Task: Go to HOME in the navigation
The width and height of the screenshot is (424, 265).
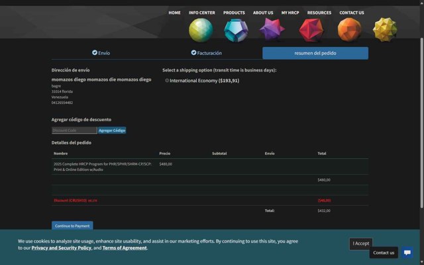Action: [174, 13]
